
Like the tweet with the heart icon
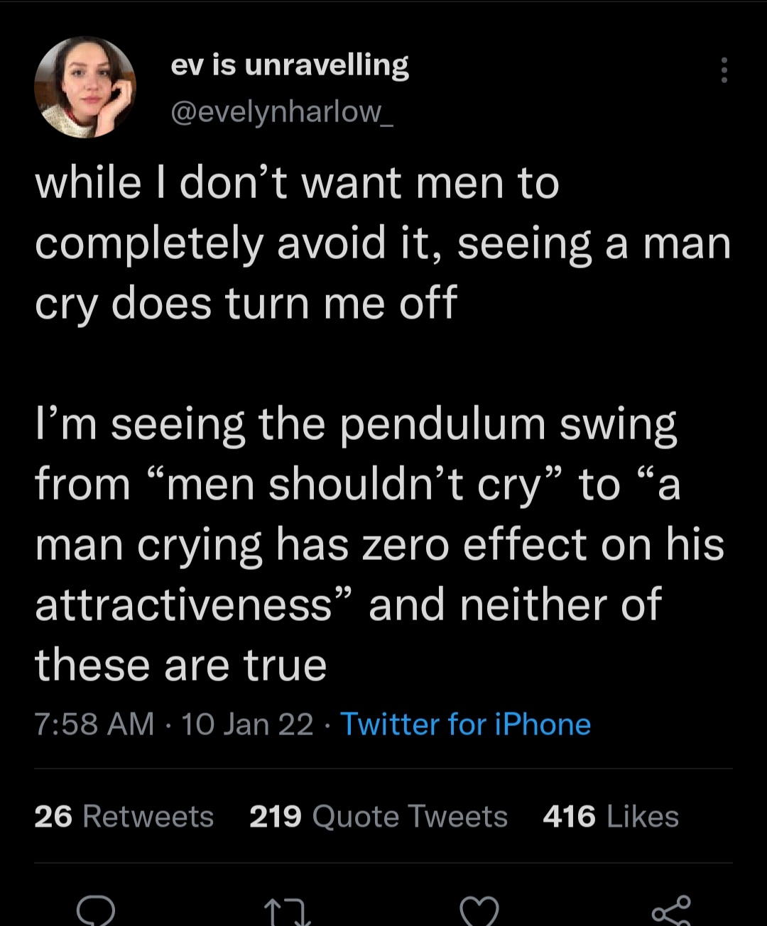pyautogui.click(x=479, y=913)
